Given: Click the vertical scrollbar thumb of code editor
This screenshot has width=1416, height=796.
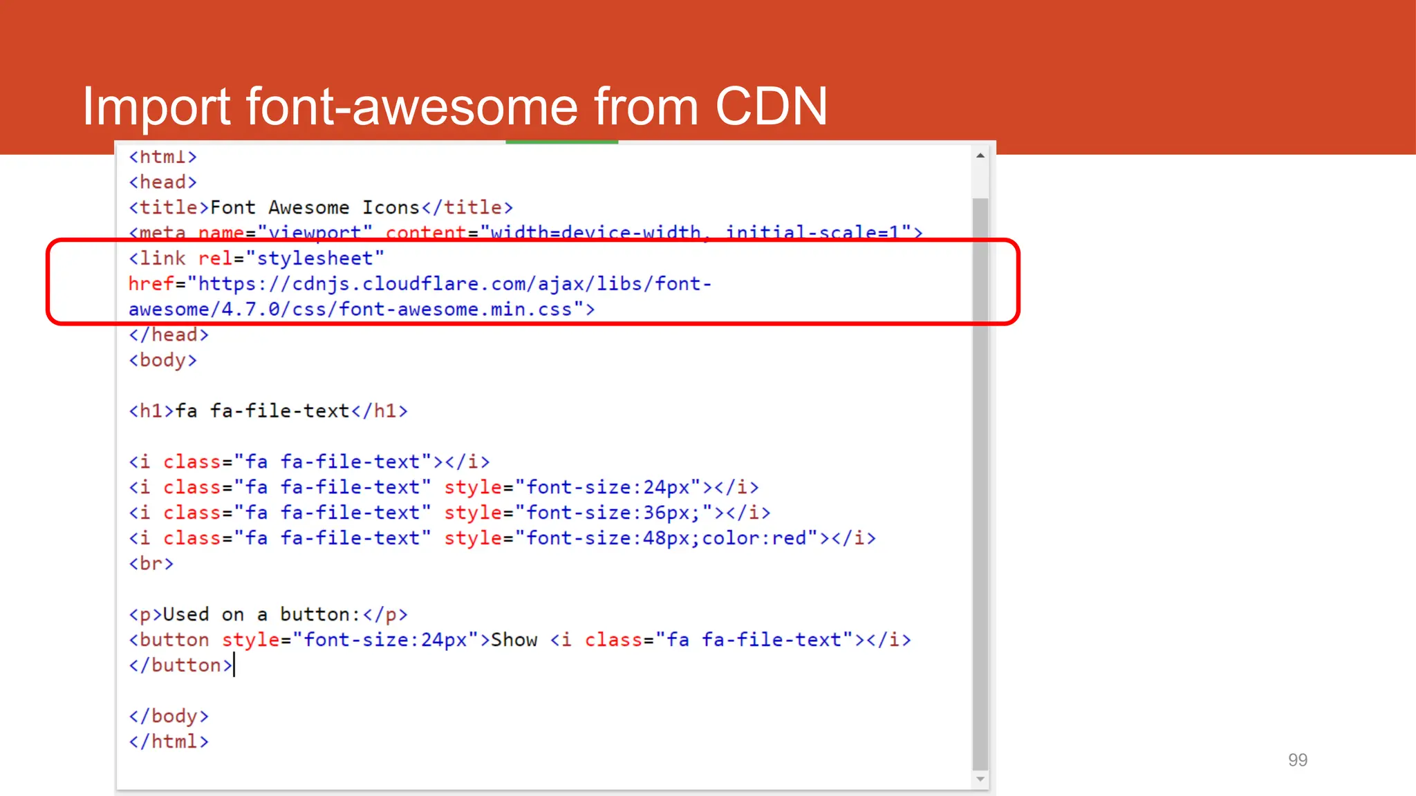Looking at the screenshot, I should point(980,484).
